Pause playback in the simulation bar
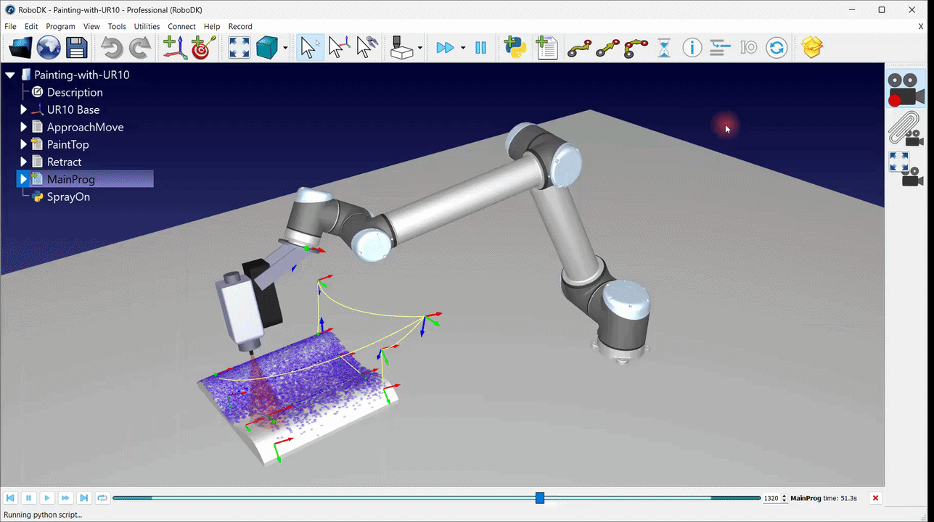This screenshot has width=934, height=522. [28, 498]
